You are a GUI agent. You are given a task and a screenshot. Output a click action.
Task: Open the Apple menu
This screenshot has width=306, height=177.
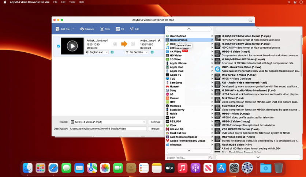point(5,2)
